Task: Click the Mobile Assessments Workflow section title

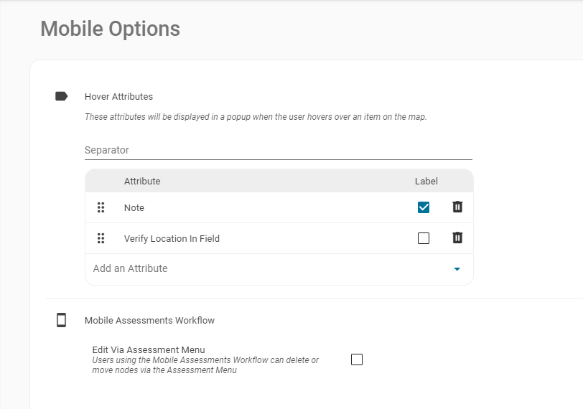Action: pyautogui.click(x=149, y=320)
